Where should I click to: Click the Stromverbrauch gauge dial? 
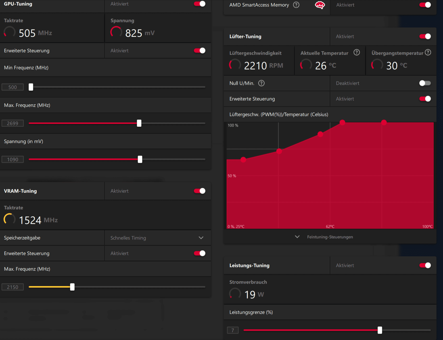point(235,294)
